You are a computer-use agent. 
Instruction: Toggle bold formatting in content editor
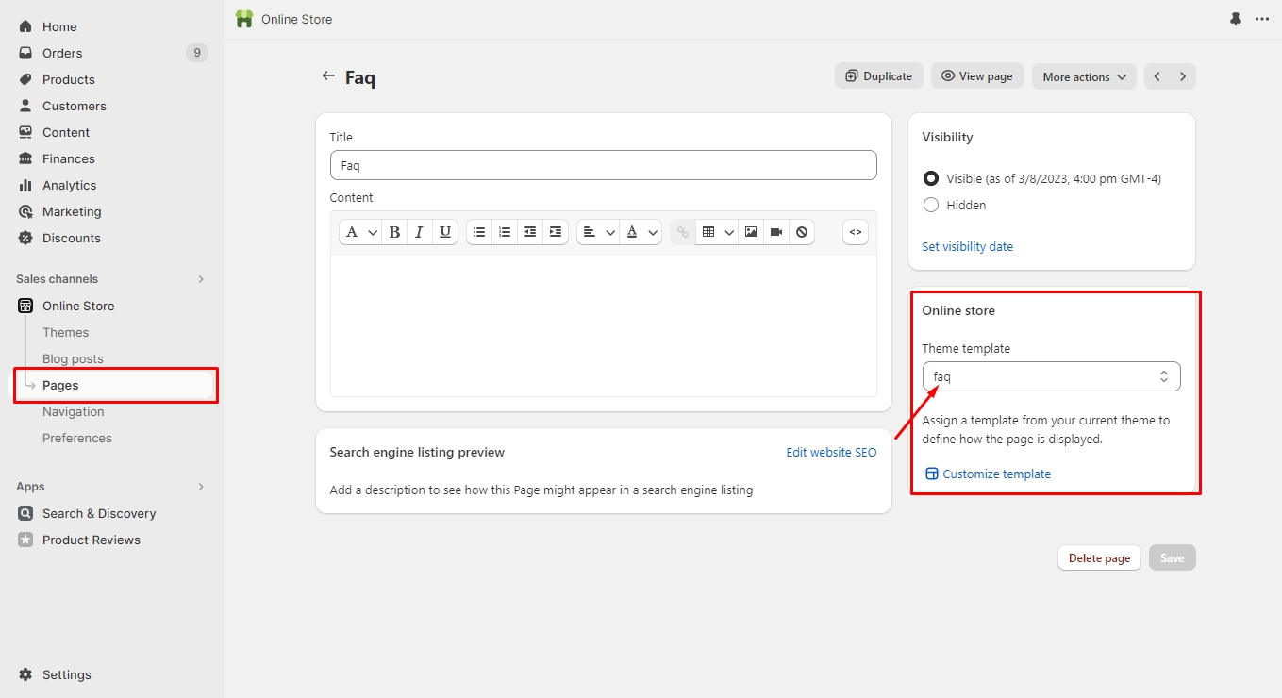(394, 232)
